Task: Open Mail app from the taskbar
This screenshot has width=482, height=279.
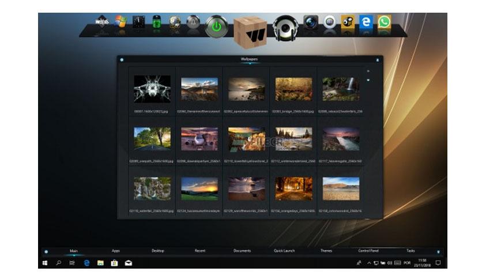Action: pyautogui.click(x=128, y=263)
